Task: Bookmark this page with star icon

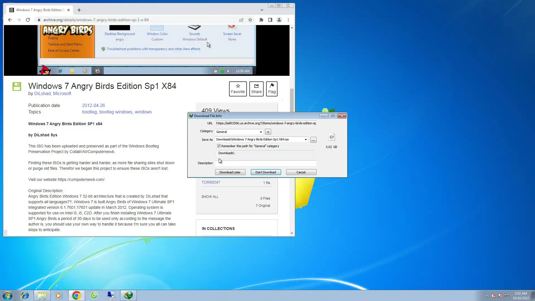Action: pos(250,20)
